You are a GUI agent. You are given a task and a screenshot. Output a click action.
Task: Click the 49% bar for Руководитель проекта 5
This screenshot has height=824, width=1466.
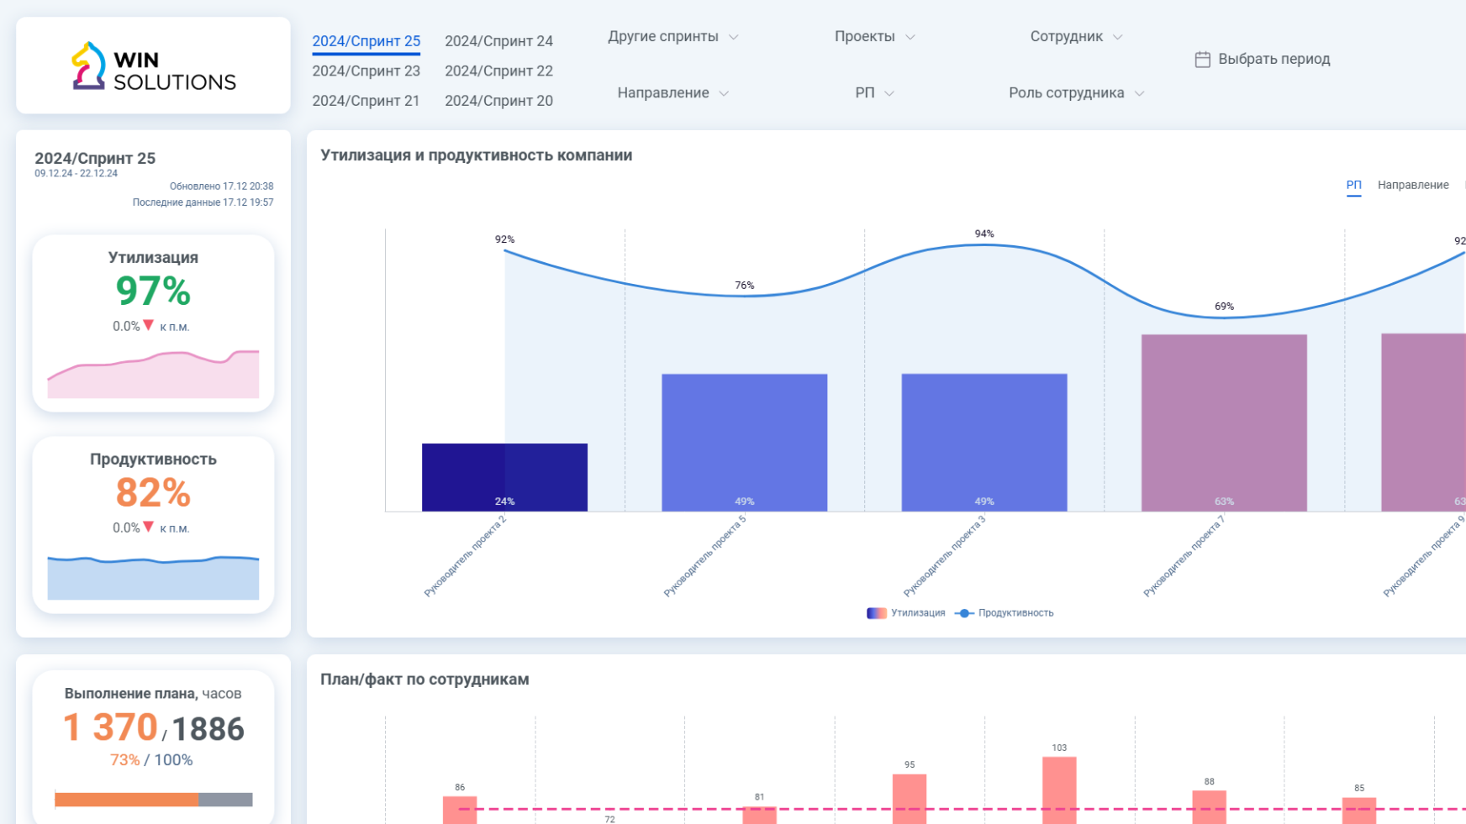(744, 443)
